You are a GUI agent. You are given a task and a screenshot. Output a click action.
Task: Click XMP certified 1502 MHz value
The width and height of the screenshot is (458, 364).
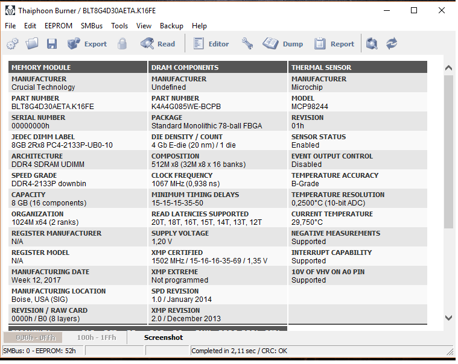(209, 261)
